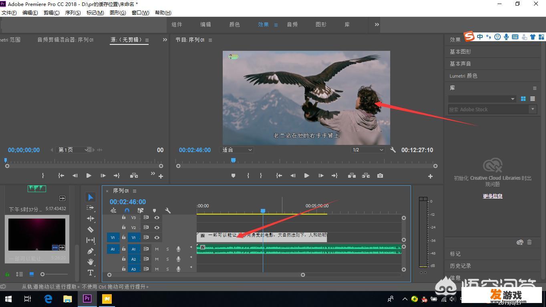
Task: Open 文件(F) menu
Action: pyautogui.click(x=9, y=12)
